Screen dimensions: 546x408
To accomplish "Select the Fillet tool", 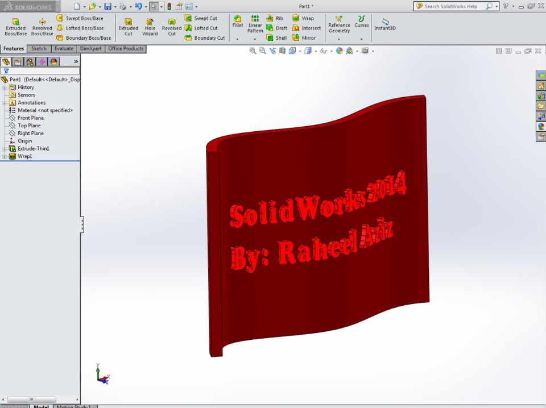I will (238, 21).
